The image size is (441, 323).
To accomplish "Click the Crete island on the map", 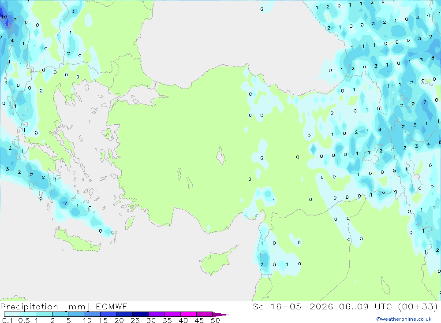I will 77,240.
